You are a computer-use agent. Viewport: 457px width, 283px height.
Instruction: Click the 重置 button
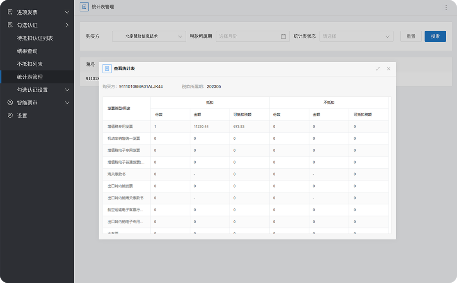click(411, 36)
